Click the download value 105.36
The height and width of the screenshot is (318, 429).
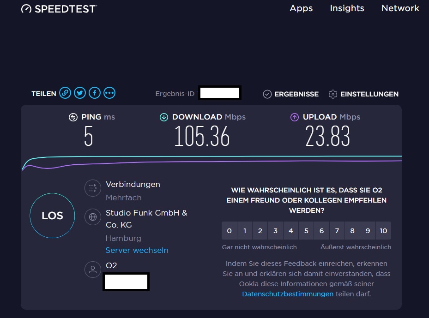202,136
